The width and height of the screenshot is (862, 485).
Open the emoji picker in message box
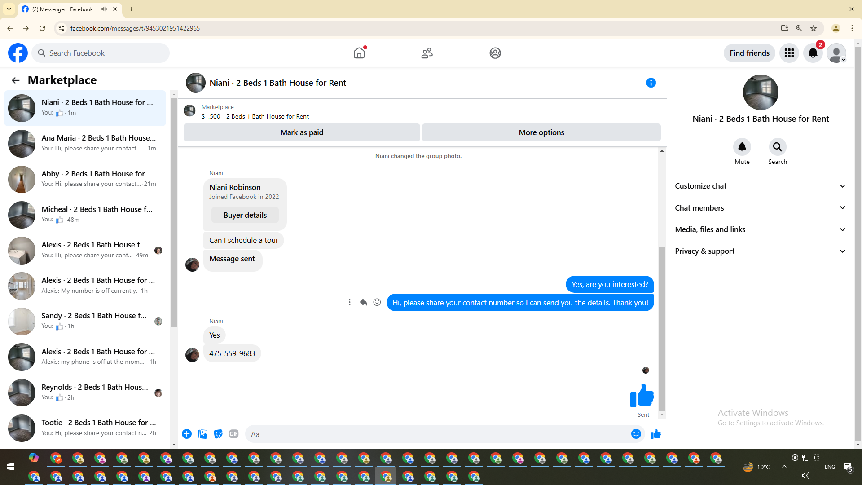click(x=636, y=434)
